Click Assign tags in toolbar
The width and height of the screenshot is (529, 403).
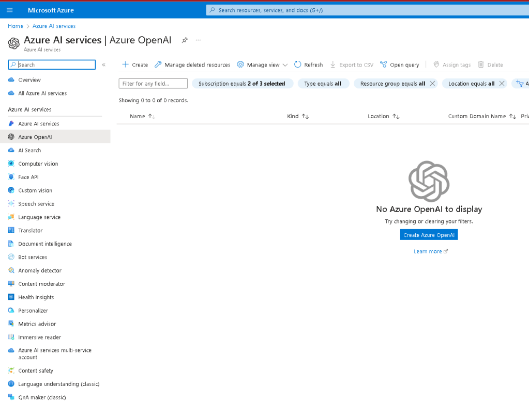[x=452, y=65]
